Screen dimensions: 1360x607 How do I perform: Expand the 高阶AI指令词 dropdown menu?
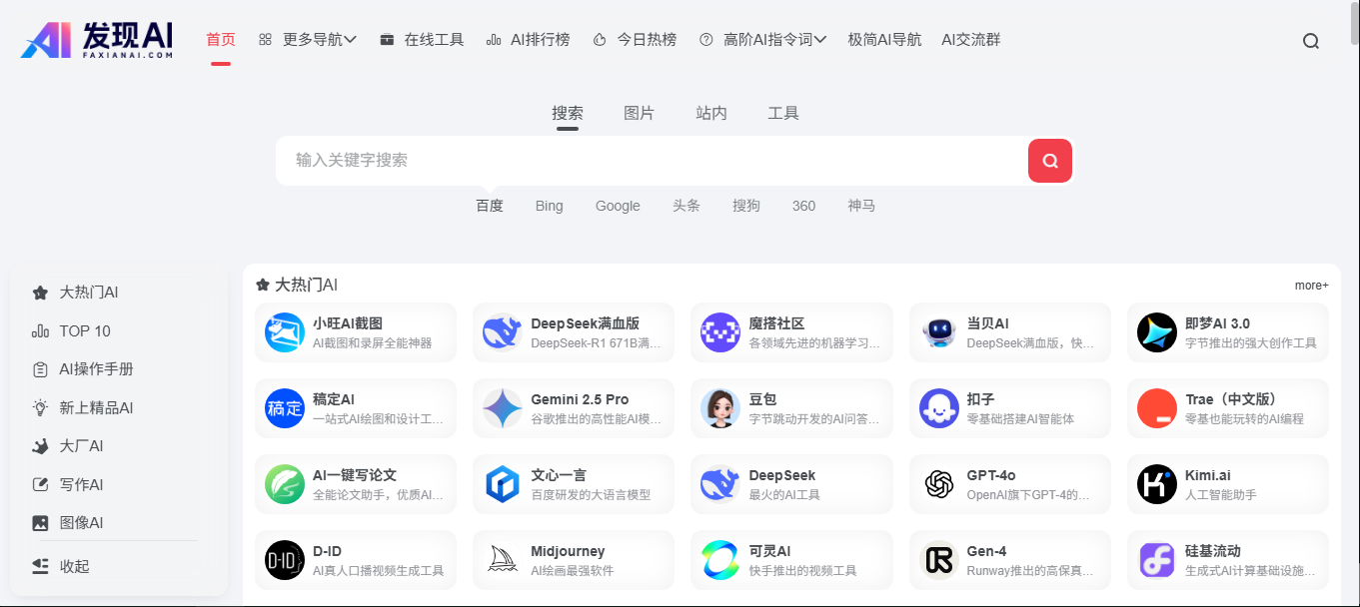tap(762, 40)
